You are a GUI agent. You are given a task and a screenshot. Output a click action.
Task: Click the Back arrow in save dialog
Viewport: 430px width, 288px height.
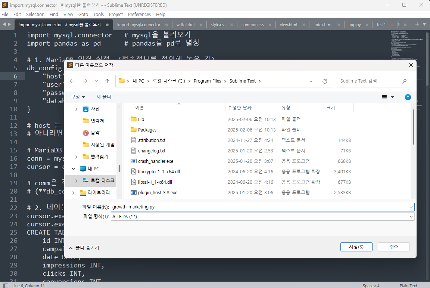tap(72, 81)
